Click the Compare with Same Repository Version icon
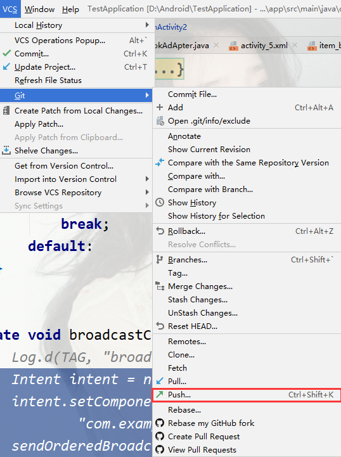The height and width of the screenshot is (457, 341). point(160,163)
